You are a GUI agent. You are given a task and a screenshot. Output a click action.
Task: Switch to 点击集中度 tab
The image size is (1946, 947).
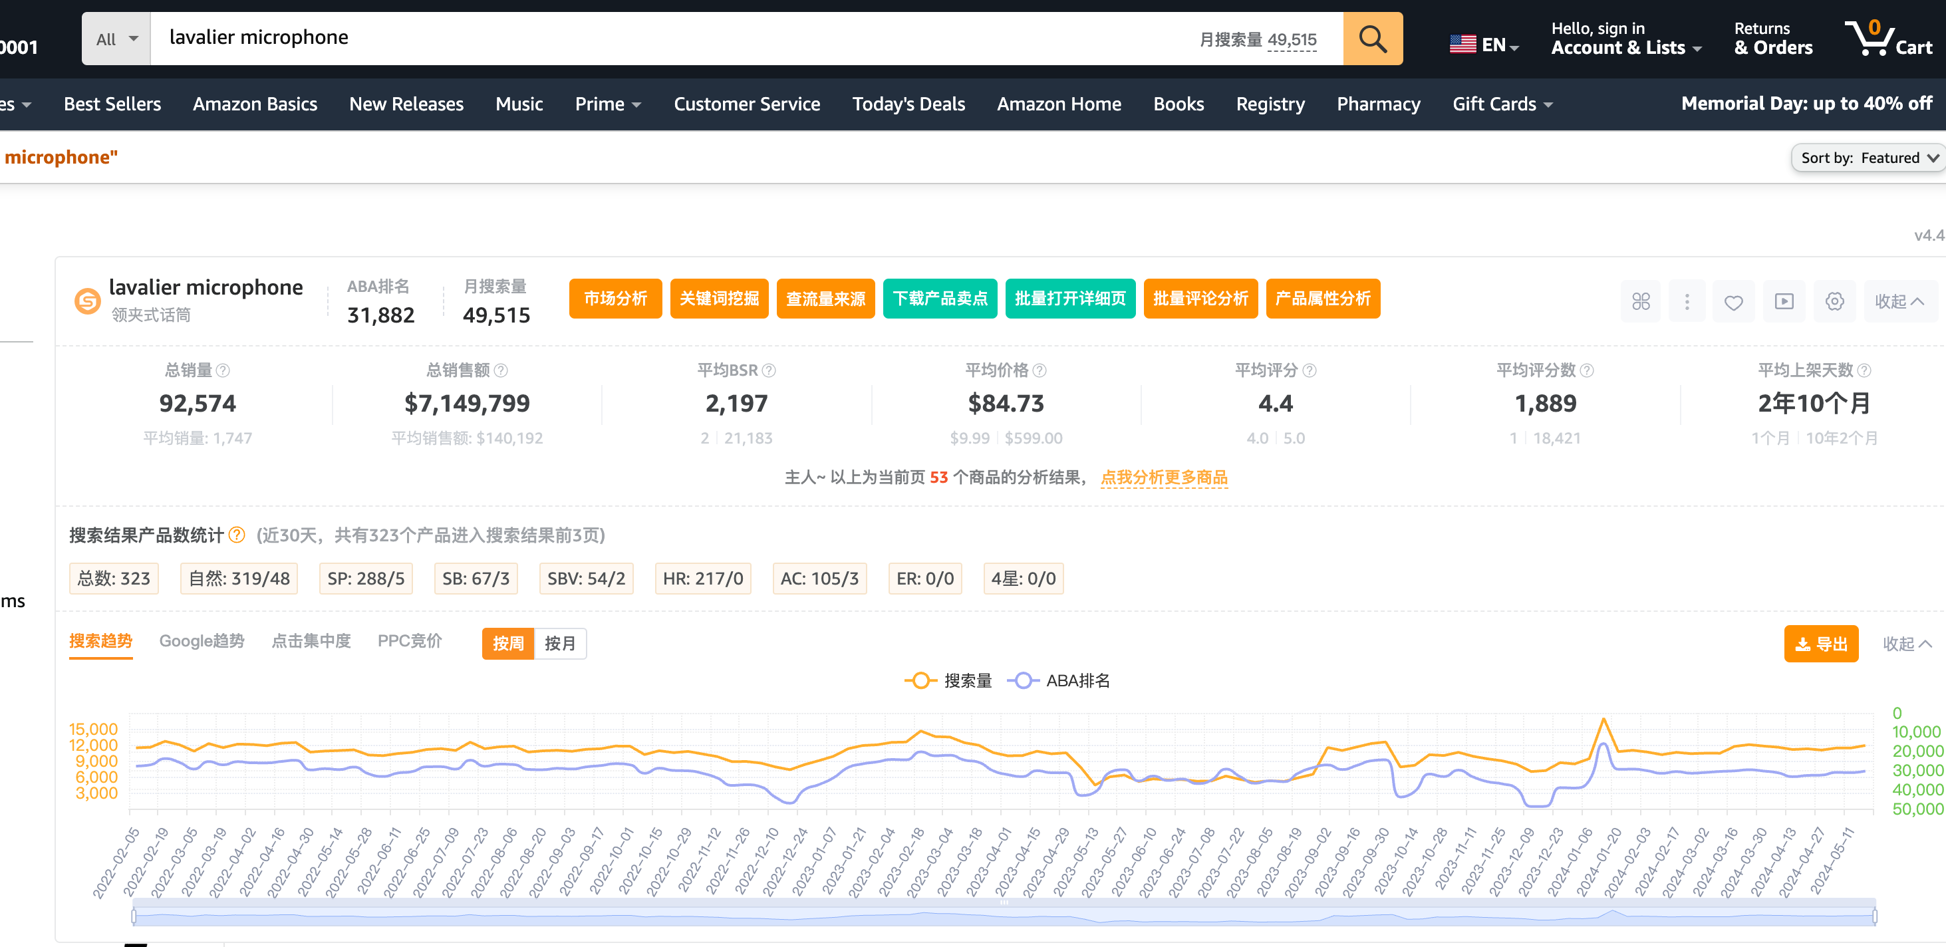point(311,641)
